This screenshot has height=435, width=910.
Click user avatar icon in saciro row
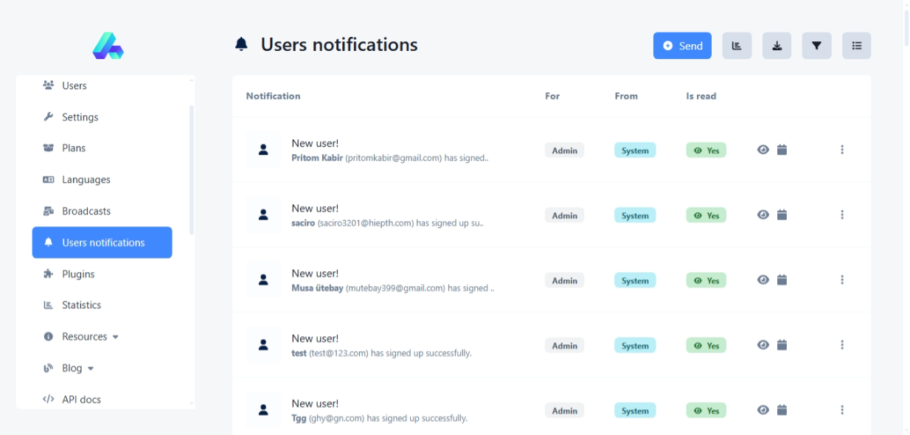coord(263,215)
